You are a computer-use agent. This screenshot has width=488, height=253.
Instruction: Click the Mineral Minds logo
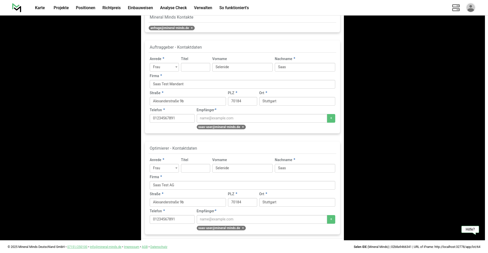(17, 8)
